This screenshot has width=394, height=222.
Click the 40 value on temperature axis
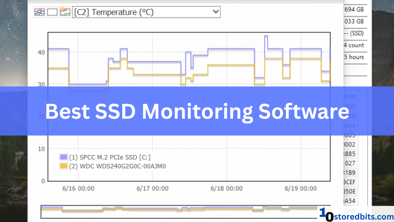tap(41, 52)
